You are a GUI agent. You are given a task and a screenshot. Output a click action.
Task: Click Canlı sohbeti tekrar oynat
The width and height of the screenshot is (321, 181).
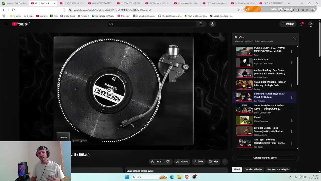[140, 171]
